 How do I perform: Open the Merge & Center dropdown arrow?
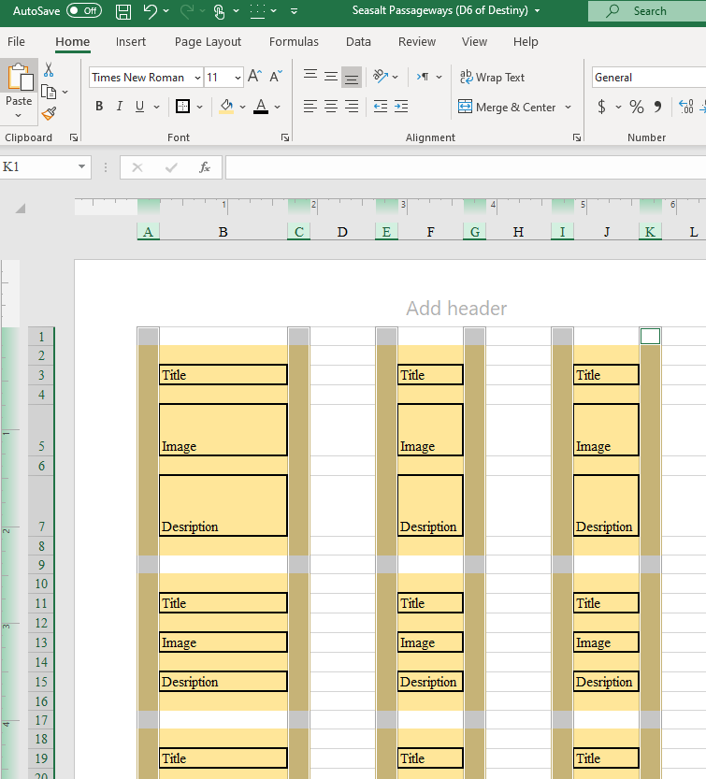click(x=568, y=108)
